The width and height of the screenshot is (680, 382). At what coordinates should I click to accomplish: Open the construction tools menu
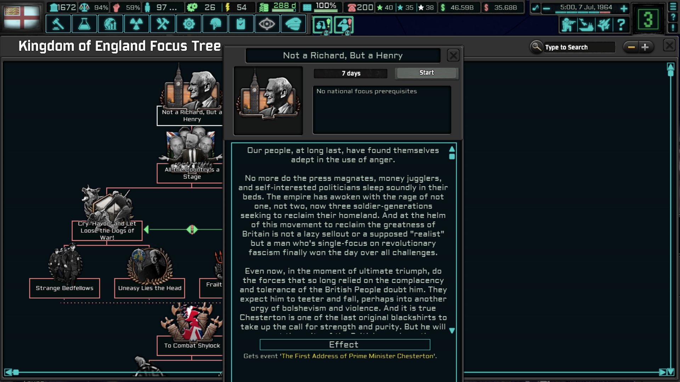pos(163,24)
